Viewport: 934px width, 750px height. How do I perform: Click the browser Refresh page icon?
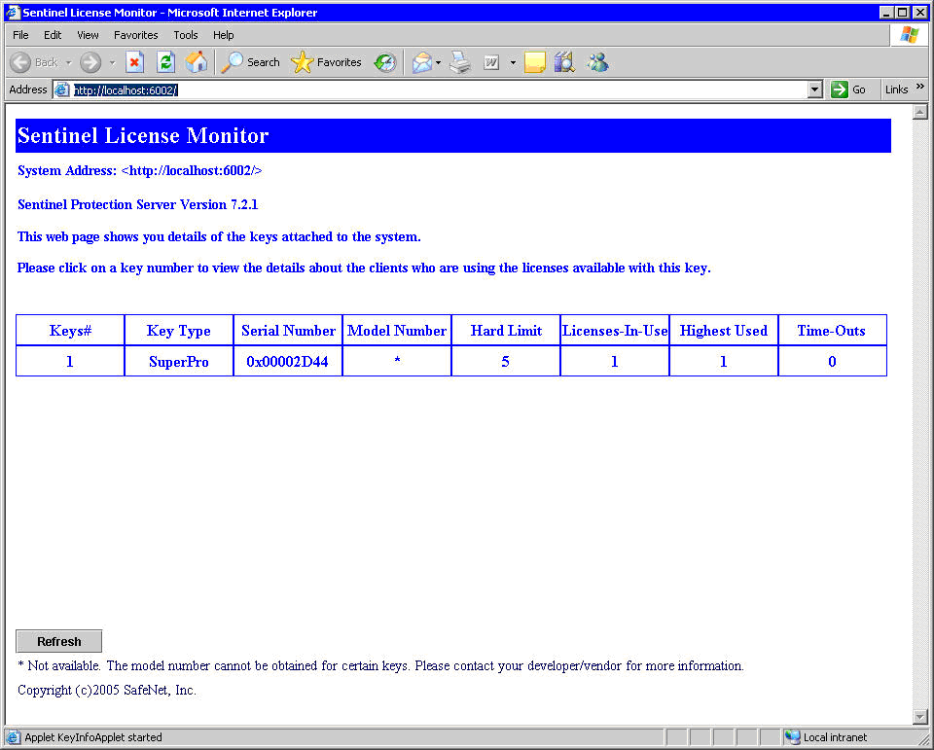165,62
